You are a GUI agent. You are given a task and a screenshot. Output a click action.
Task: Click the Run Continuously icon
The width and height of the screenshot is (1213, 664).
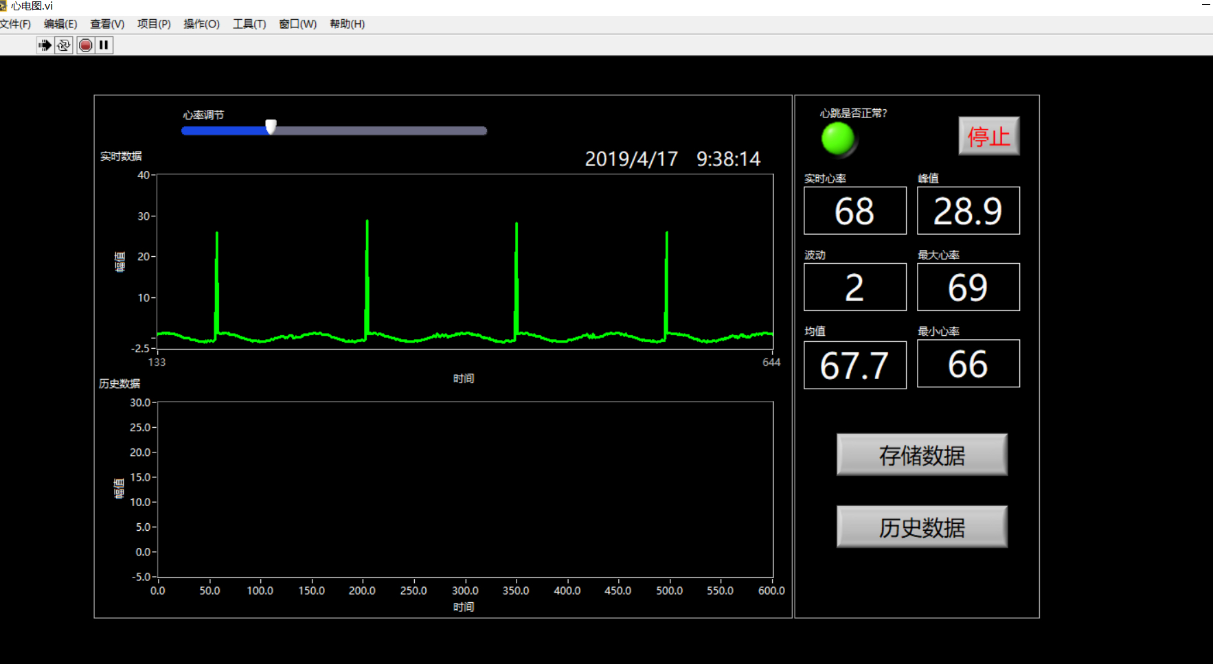tap(64, 45)
